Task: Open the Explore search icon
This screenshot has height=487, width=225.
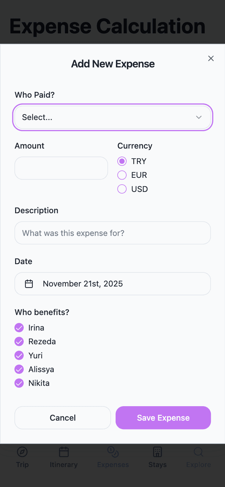Action: coord(199,452)
